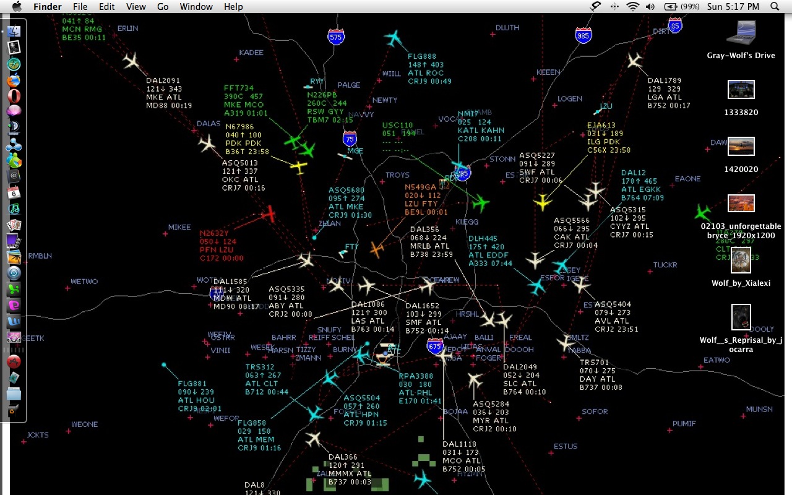Click the "1420020" file name label

click(741, 169)
